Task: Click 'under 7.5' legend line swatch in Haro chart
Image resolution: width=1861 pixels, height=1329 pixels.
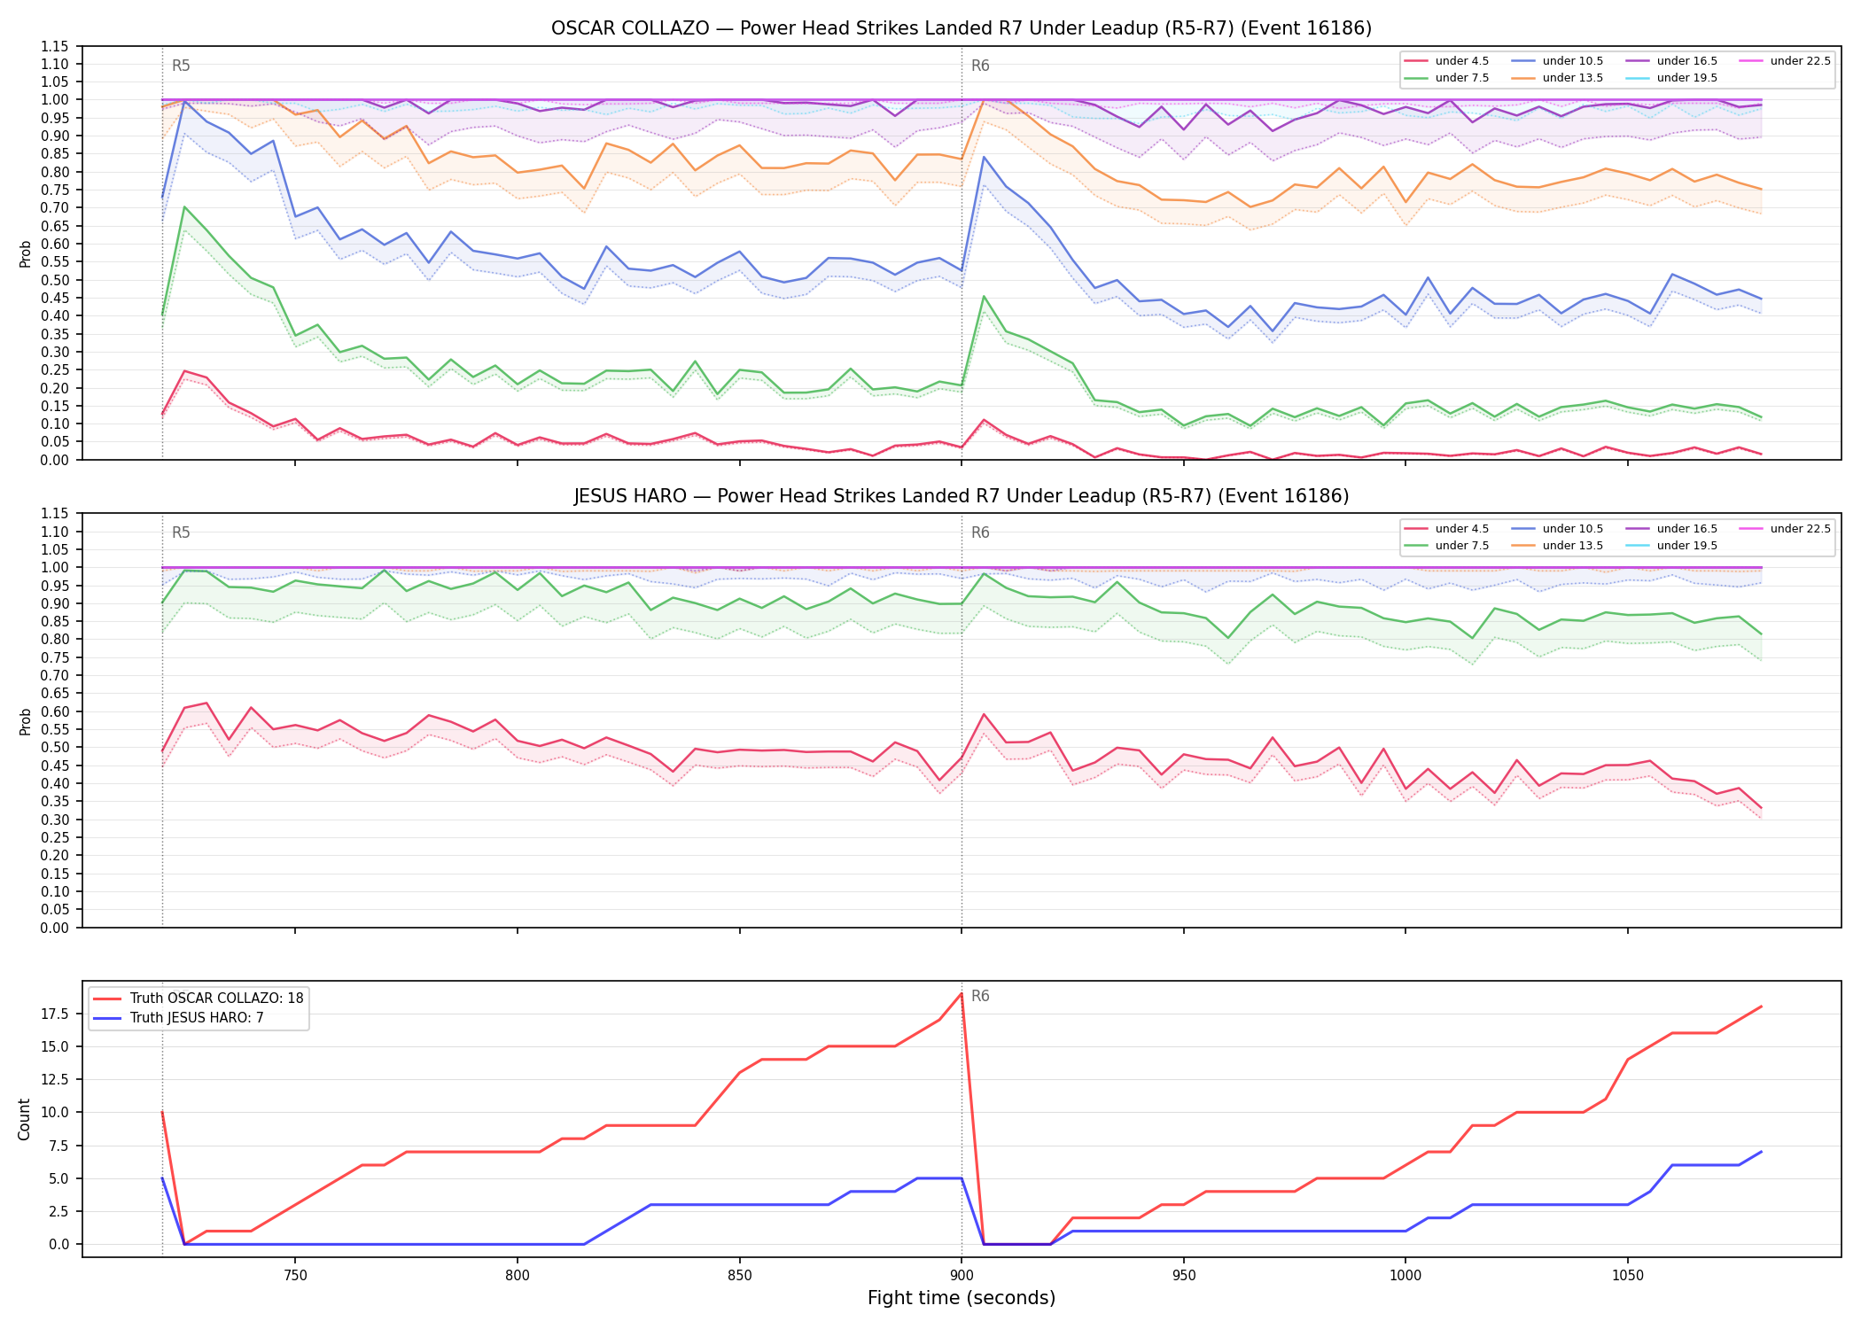Action: click(x=1416, y=546)
